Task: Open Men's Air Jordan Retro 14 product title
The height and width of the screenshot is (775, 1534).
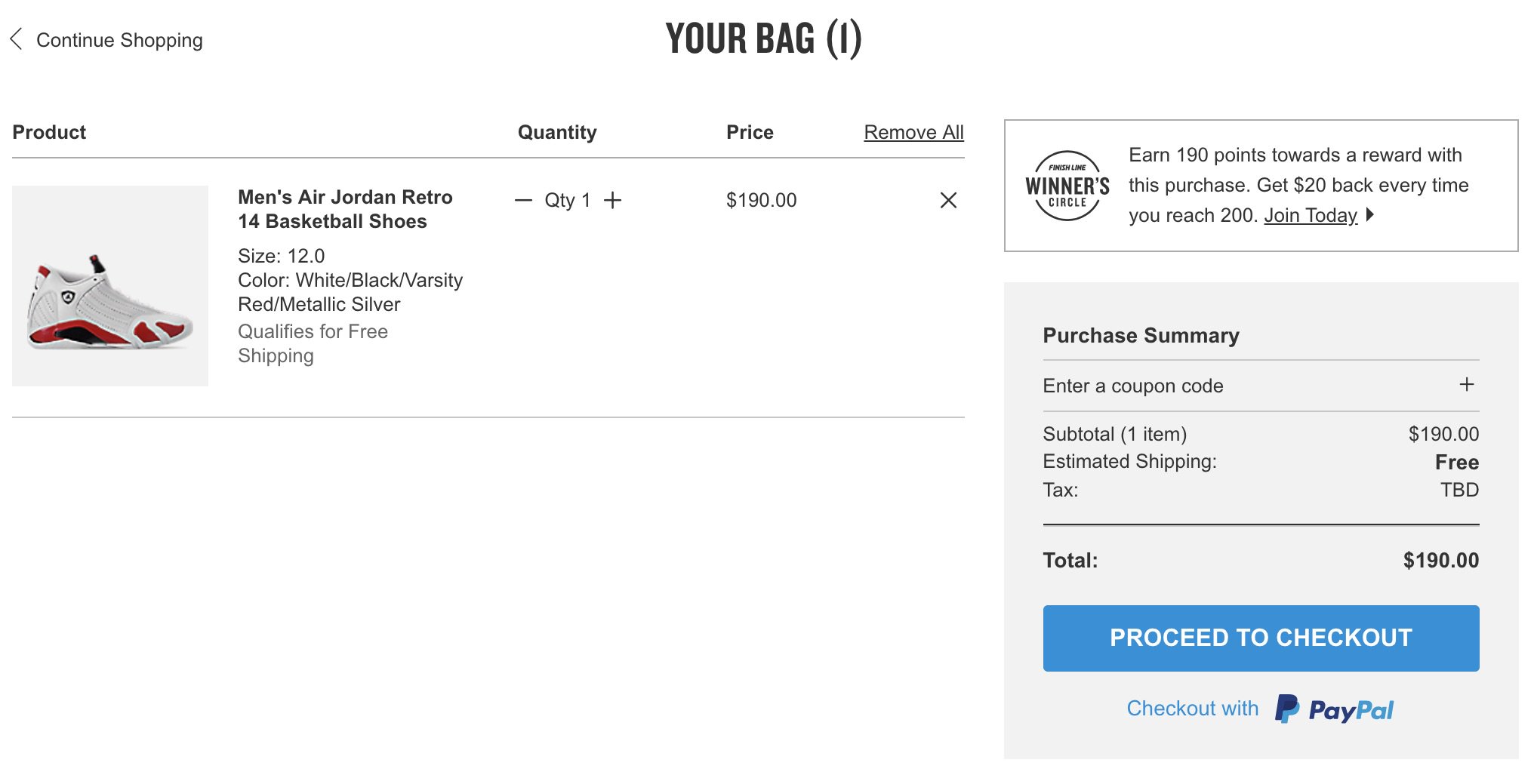Action: [x=345, y=209]
